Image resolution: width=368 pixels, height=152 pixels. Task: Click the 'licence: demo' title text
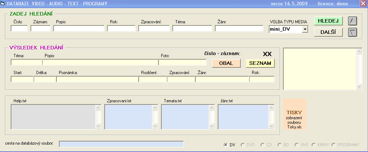pyautogui.click(x=333, y=4)
